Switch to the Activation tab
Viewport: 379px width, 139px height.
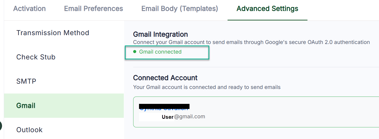[29, 9]
